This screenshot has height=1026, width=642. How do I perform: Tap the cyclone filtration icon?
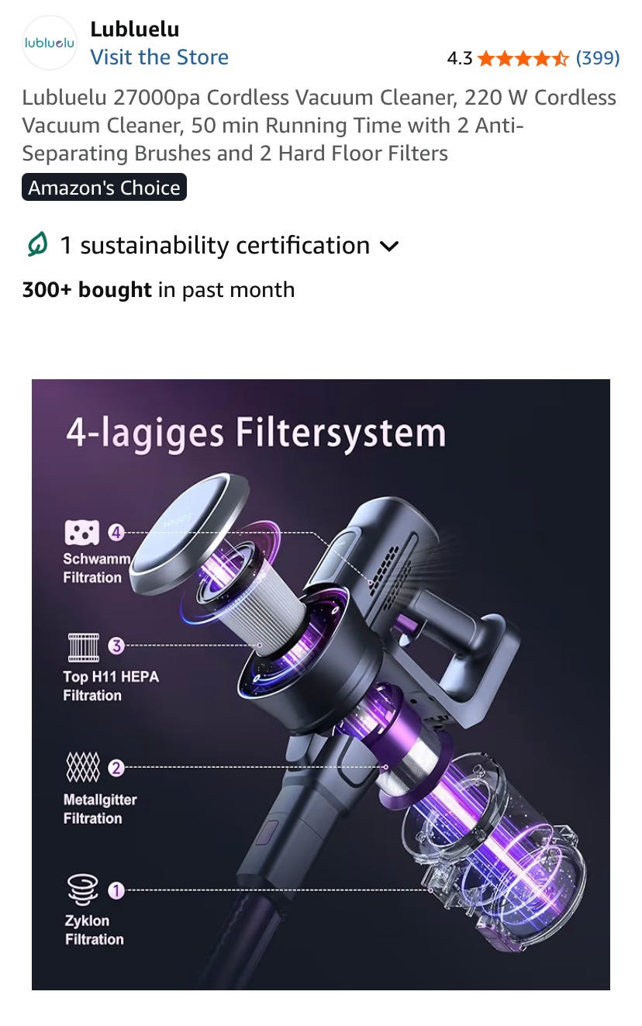pos(83,890)
